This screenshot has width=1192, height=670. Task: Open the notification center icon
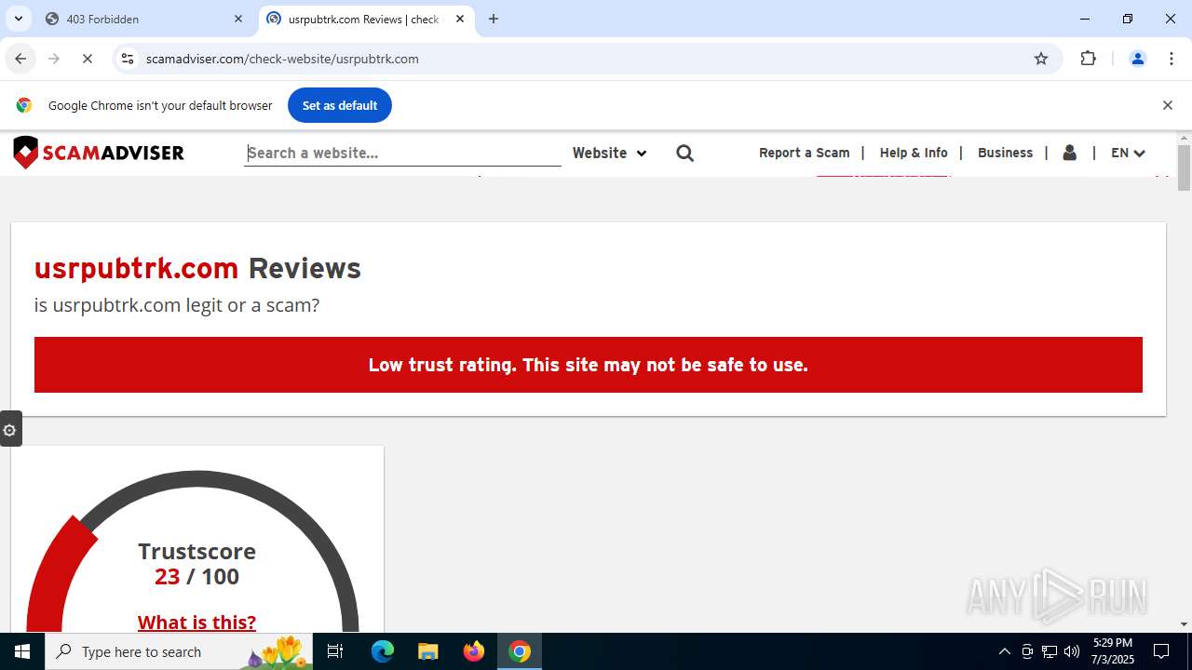[1161, 651]
